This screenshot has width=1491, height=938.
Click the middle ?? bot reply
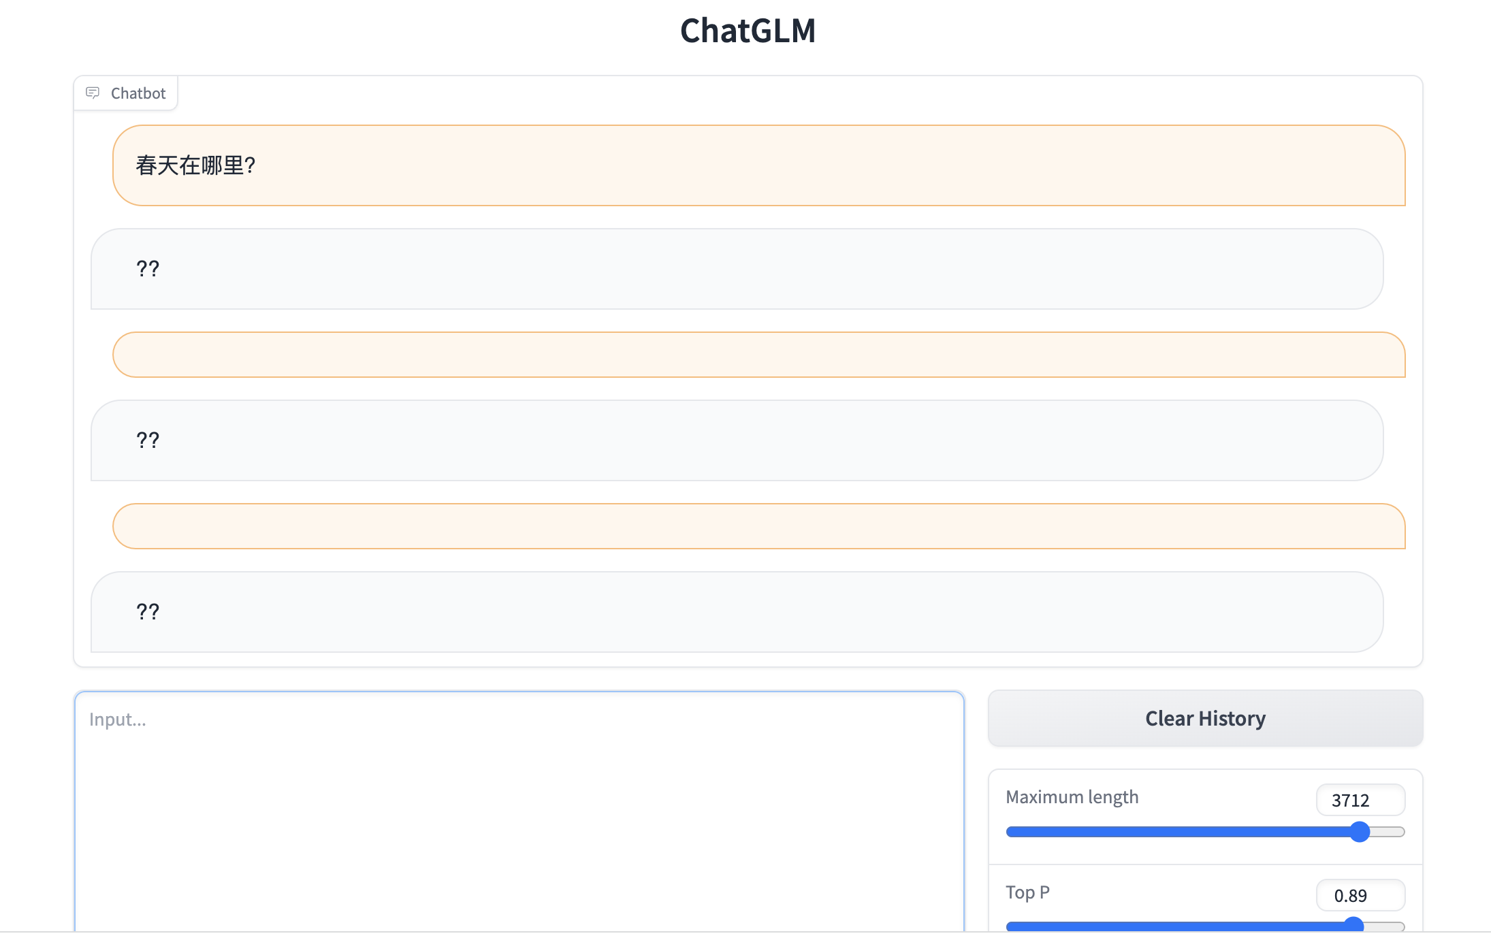[x=148, y=440]
